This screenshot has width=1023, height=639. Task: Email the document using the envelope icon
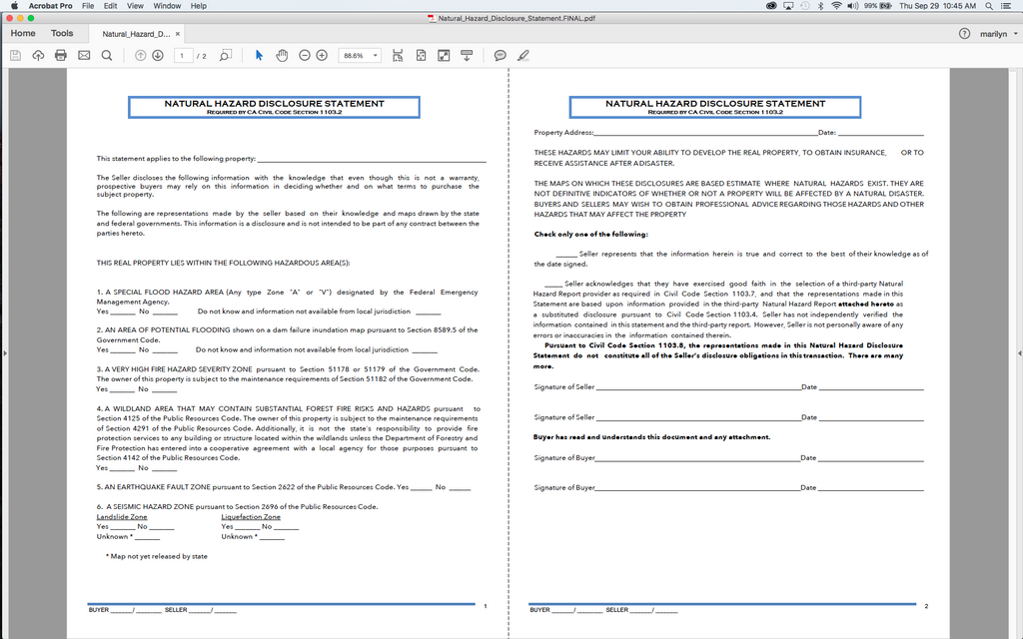tap(84, 55)
